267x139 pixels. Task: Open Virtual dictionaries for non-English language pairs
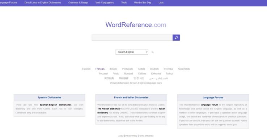[x=136, y=83]
